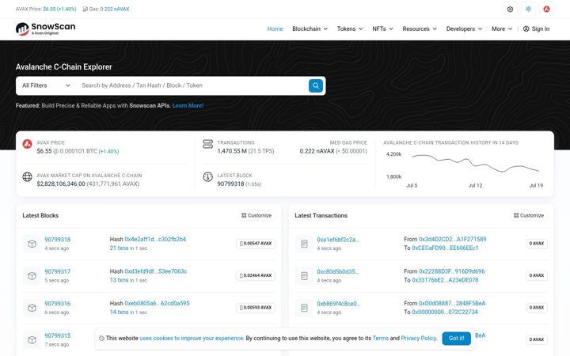The image size is (570, 356).
Task: Click the gas pump icon in top bar
Action: coord(85,9)
